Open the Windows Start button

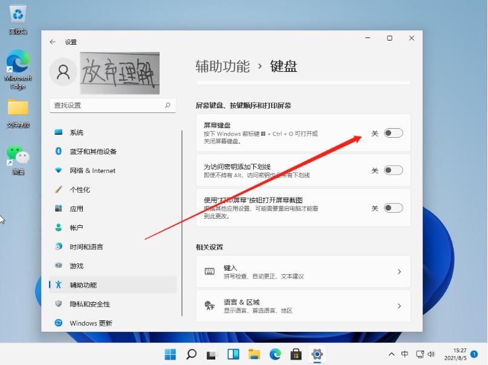coord(171,354)
